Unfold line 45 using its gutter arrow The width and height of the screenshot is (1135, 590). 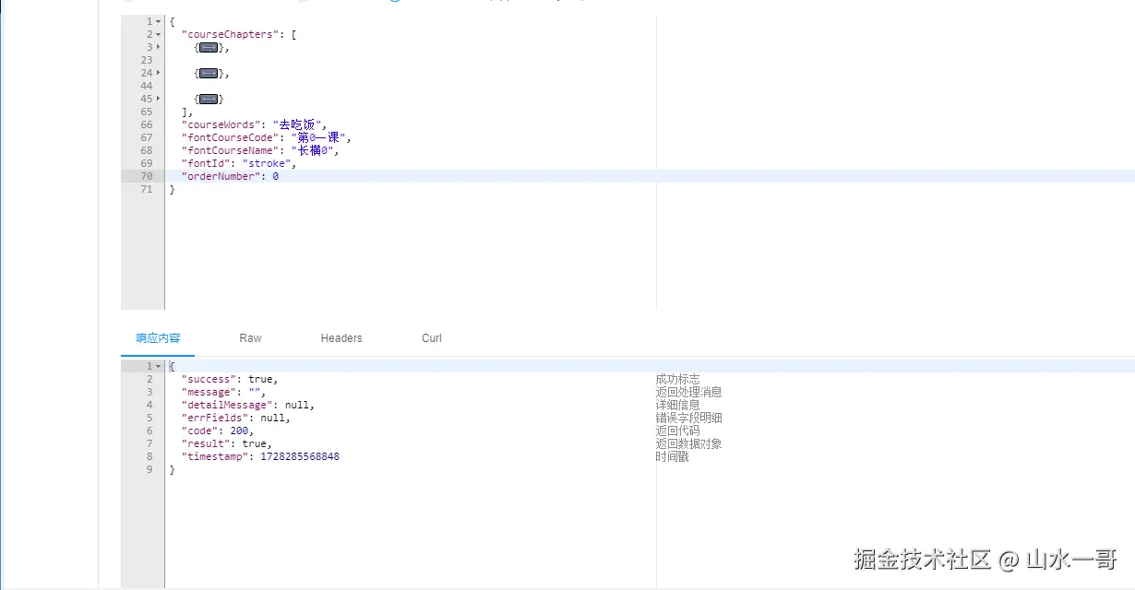159,99
